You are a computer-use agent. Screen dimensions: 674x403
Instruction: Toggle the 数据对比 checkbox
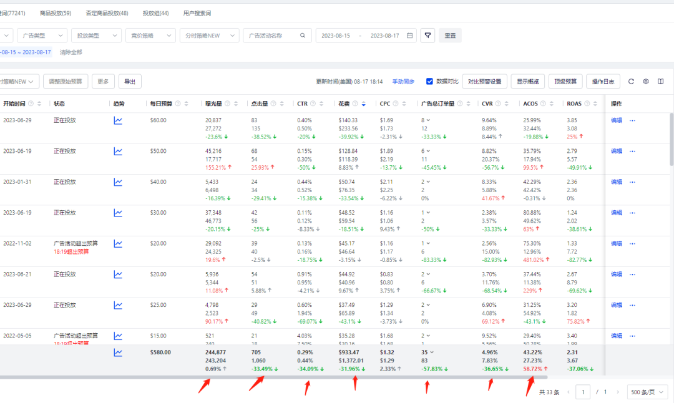pyautogui.click(x=429, y=81)
